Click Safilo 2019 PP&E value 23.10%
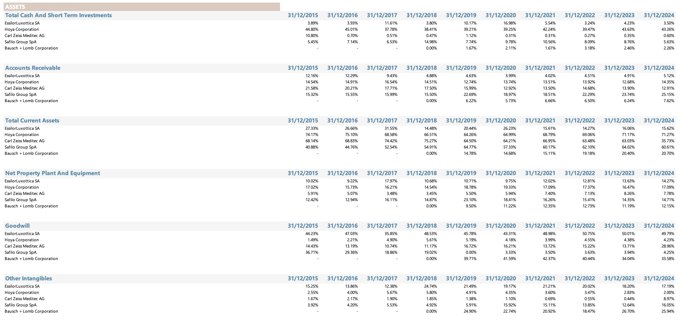Screen dimensions: 685x321 click(x=470, y=200)
